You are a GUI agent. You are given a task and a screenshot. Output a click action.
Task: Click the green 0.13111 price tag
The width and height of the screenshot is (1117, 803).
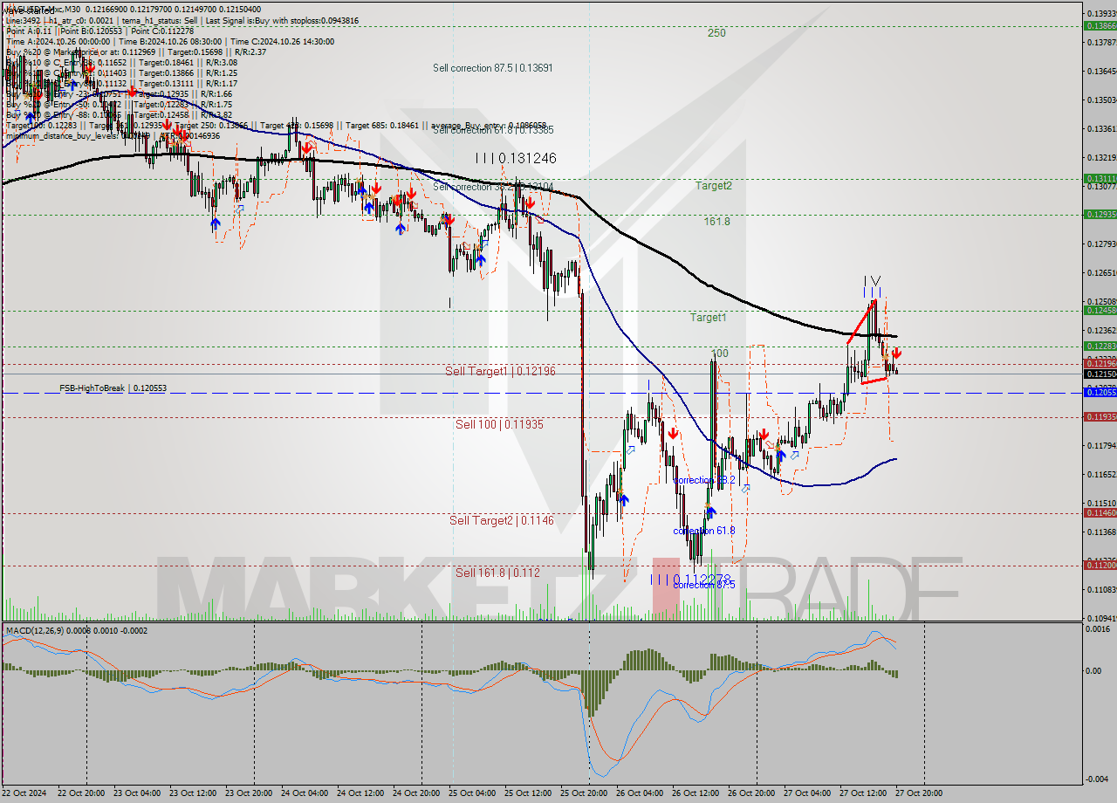click(1100, 178)
